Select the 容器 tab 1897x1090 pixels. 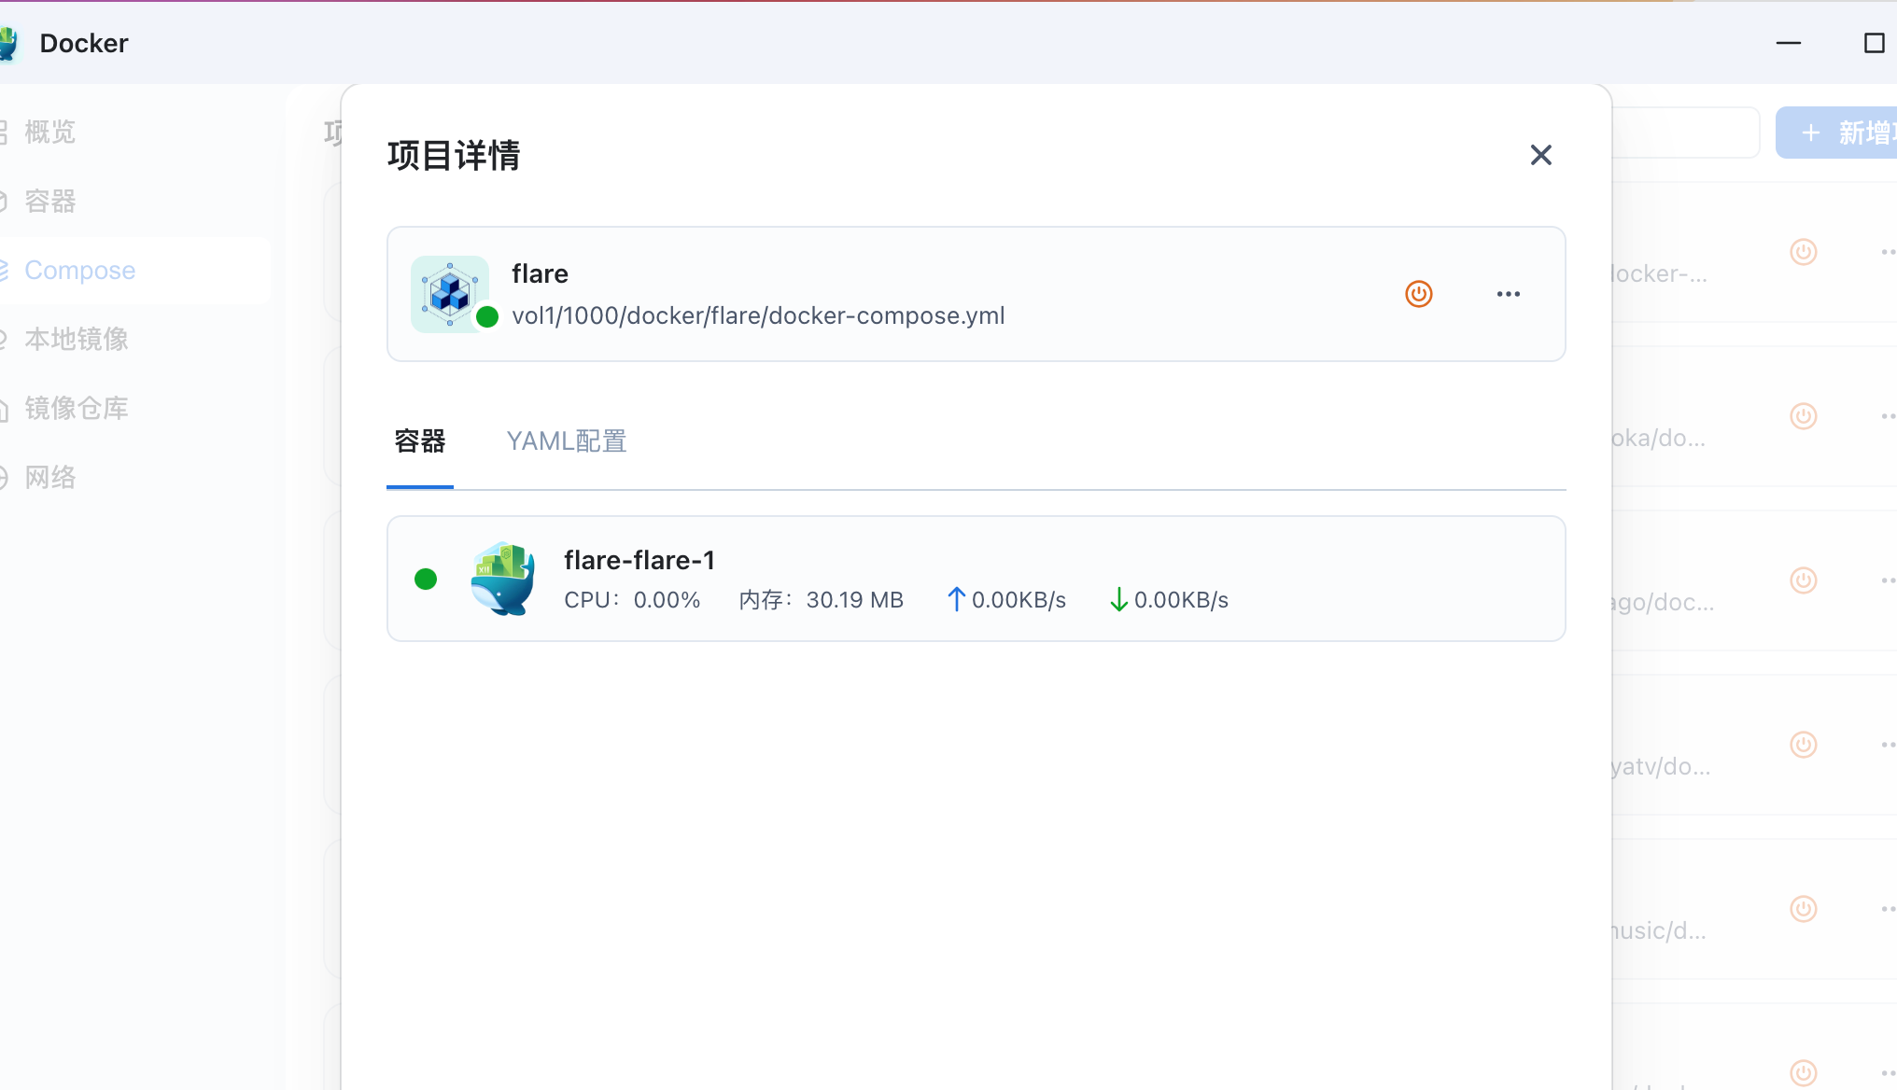[420, 441]
